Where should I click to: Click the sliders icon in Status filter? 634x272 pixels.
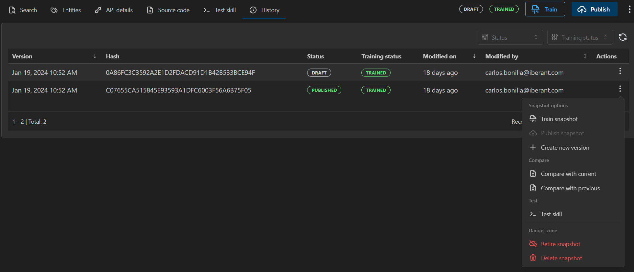point(485,37)
